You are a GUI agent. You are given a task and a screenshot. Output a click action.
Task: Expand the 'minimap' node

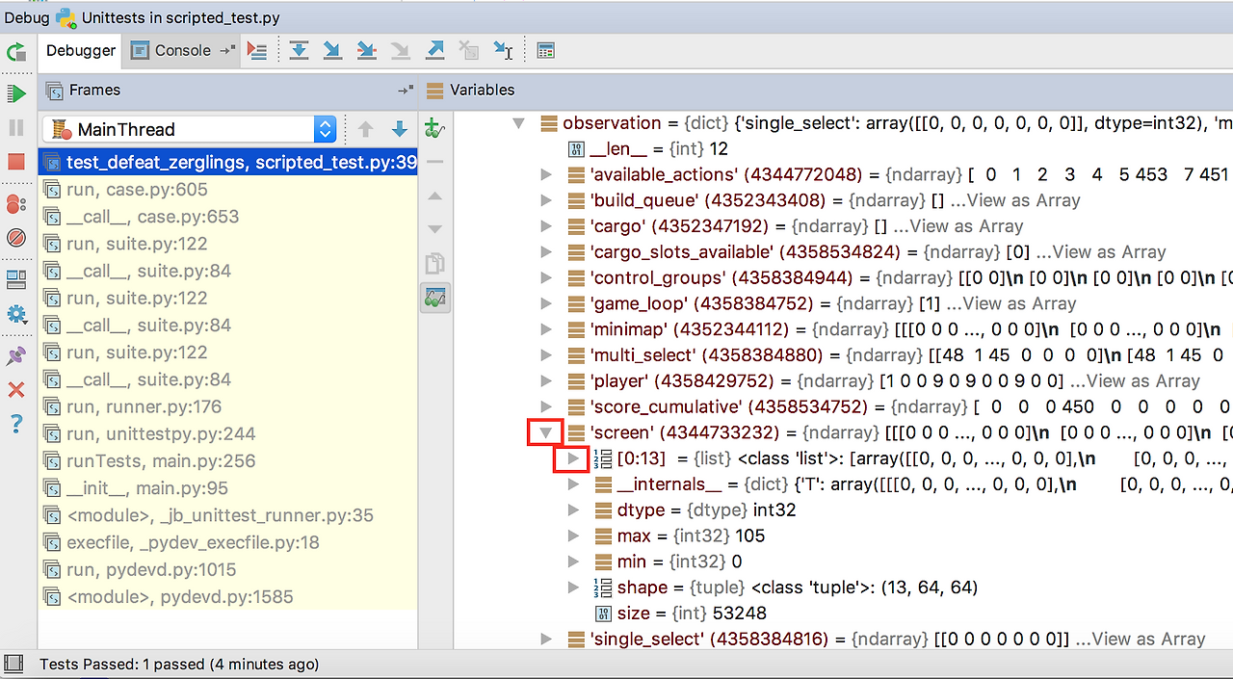pos(546,329)
